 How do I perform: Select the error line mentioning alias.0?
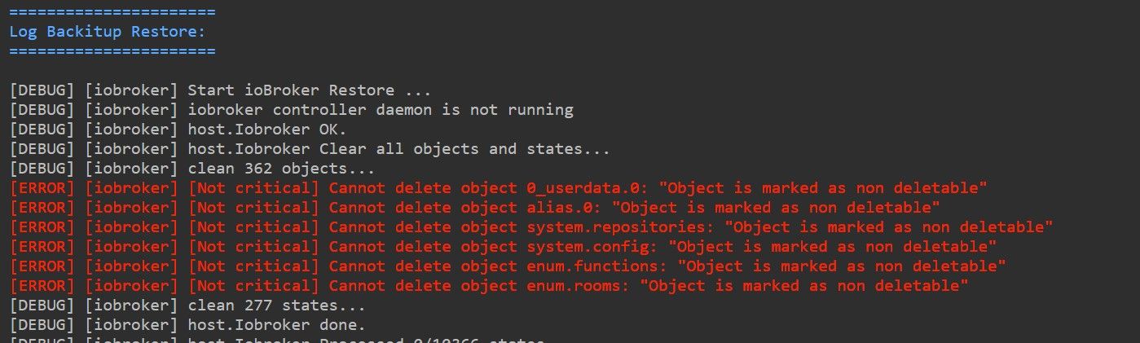pyautogui.click(x=474, y=208)
